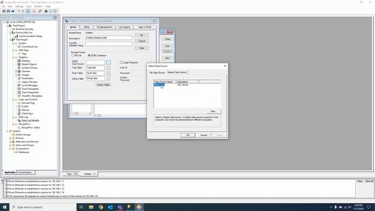
Task: Click the Help button in Data Log dialog
Action: [142, 48]
